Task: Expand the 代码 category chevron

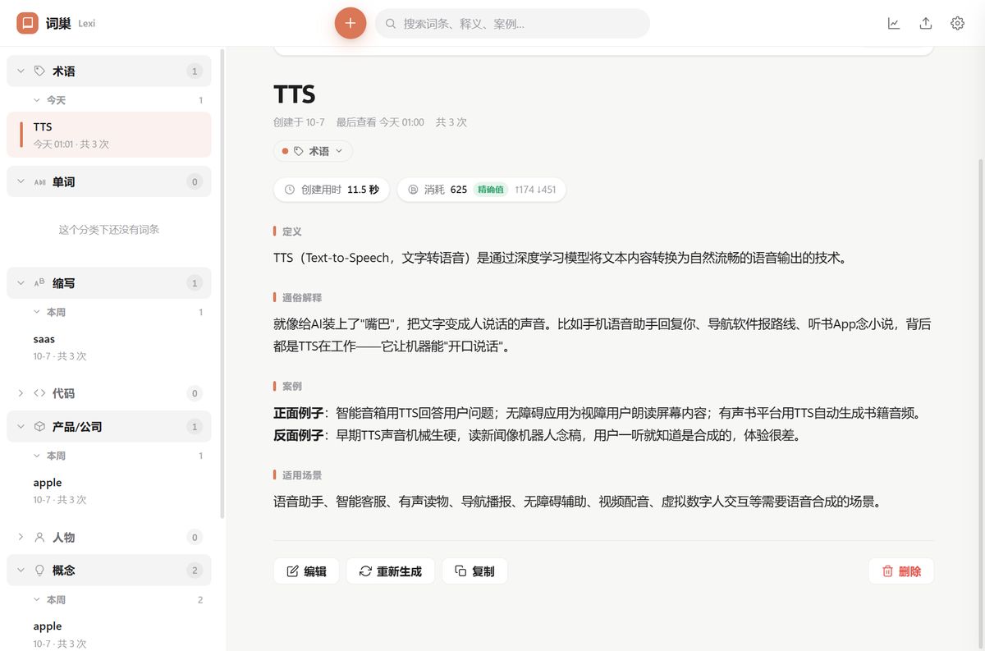Action: (x=21, y=393)
